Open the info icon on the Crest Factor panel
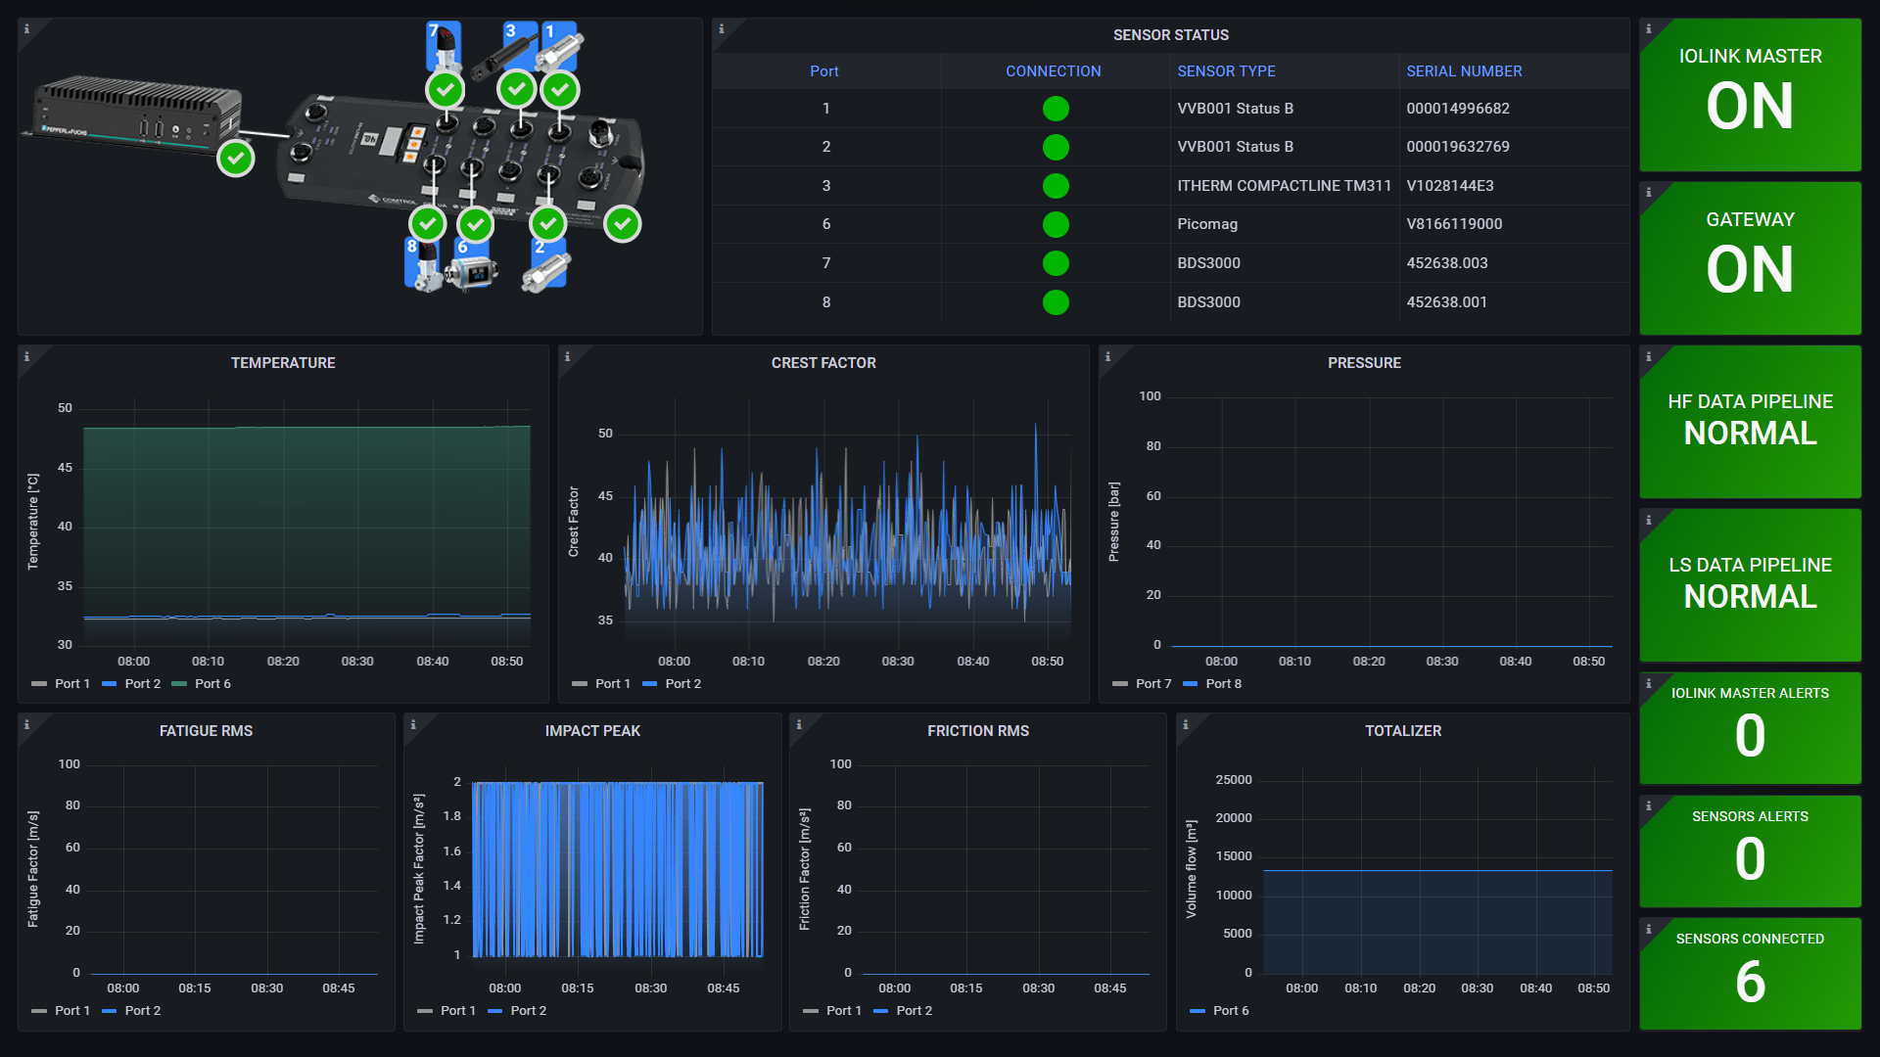 click(568, 357)
